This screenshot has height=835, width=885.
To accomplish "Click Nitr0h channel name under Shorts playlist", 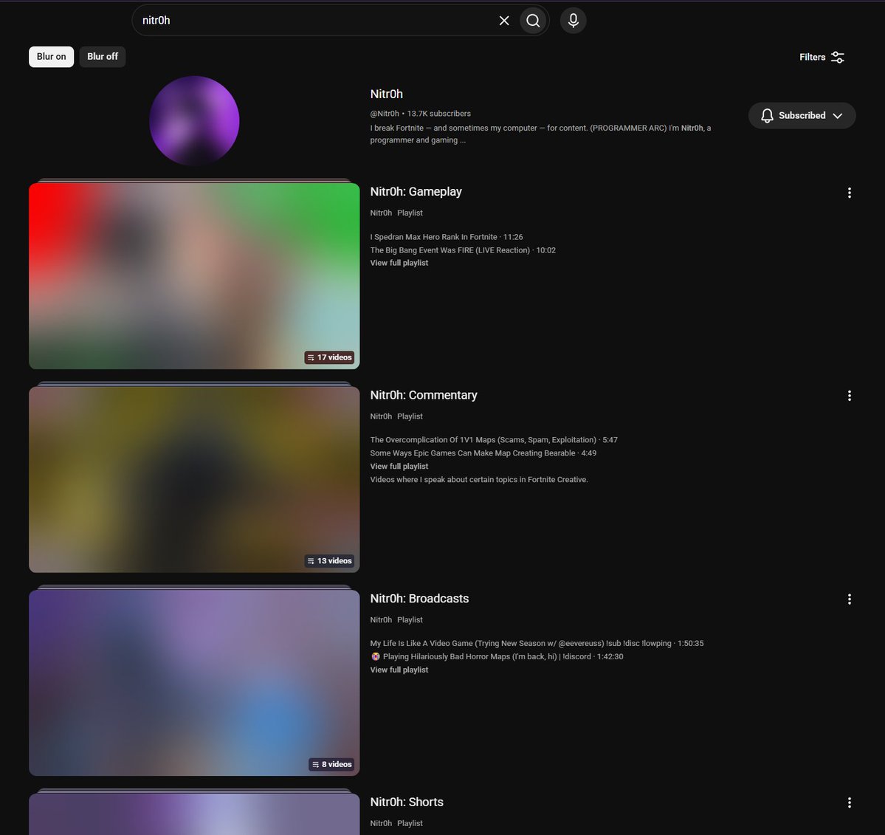I will coord(381,823).
